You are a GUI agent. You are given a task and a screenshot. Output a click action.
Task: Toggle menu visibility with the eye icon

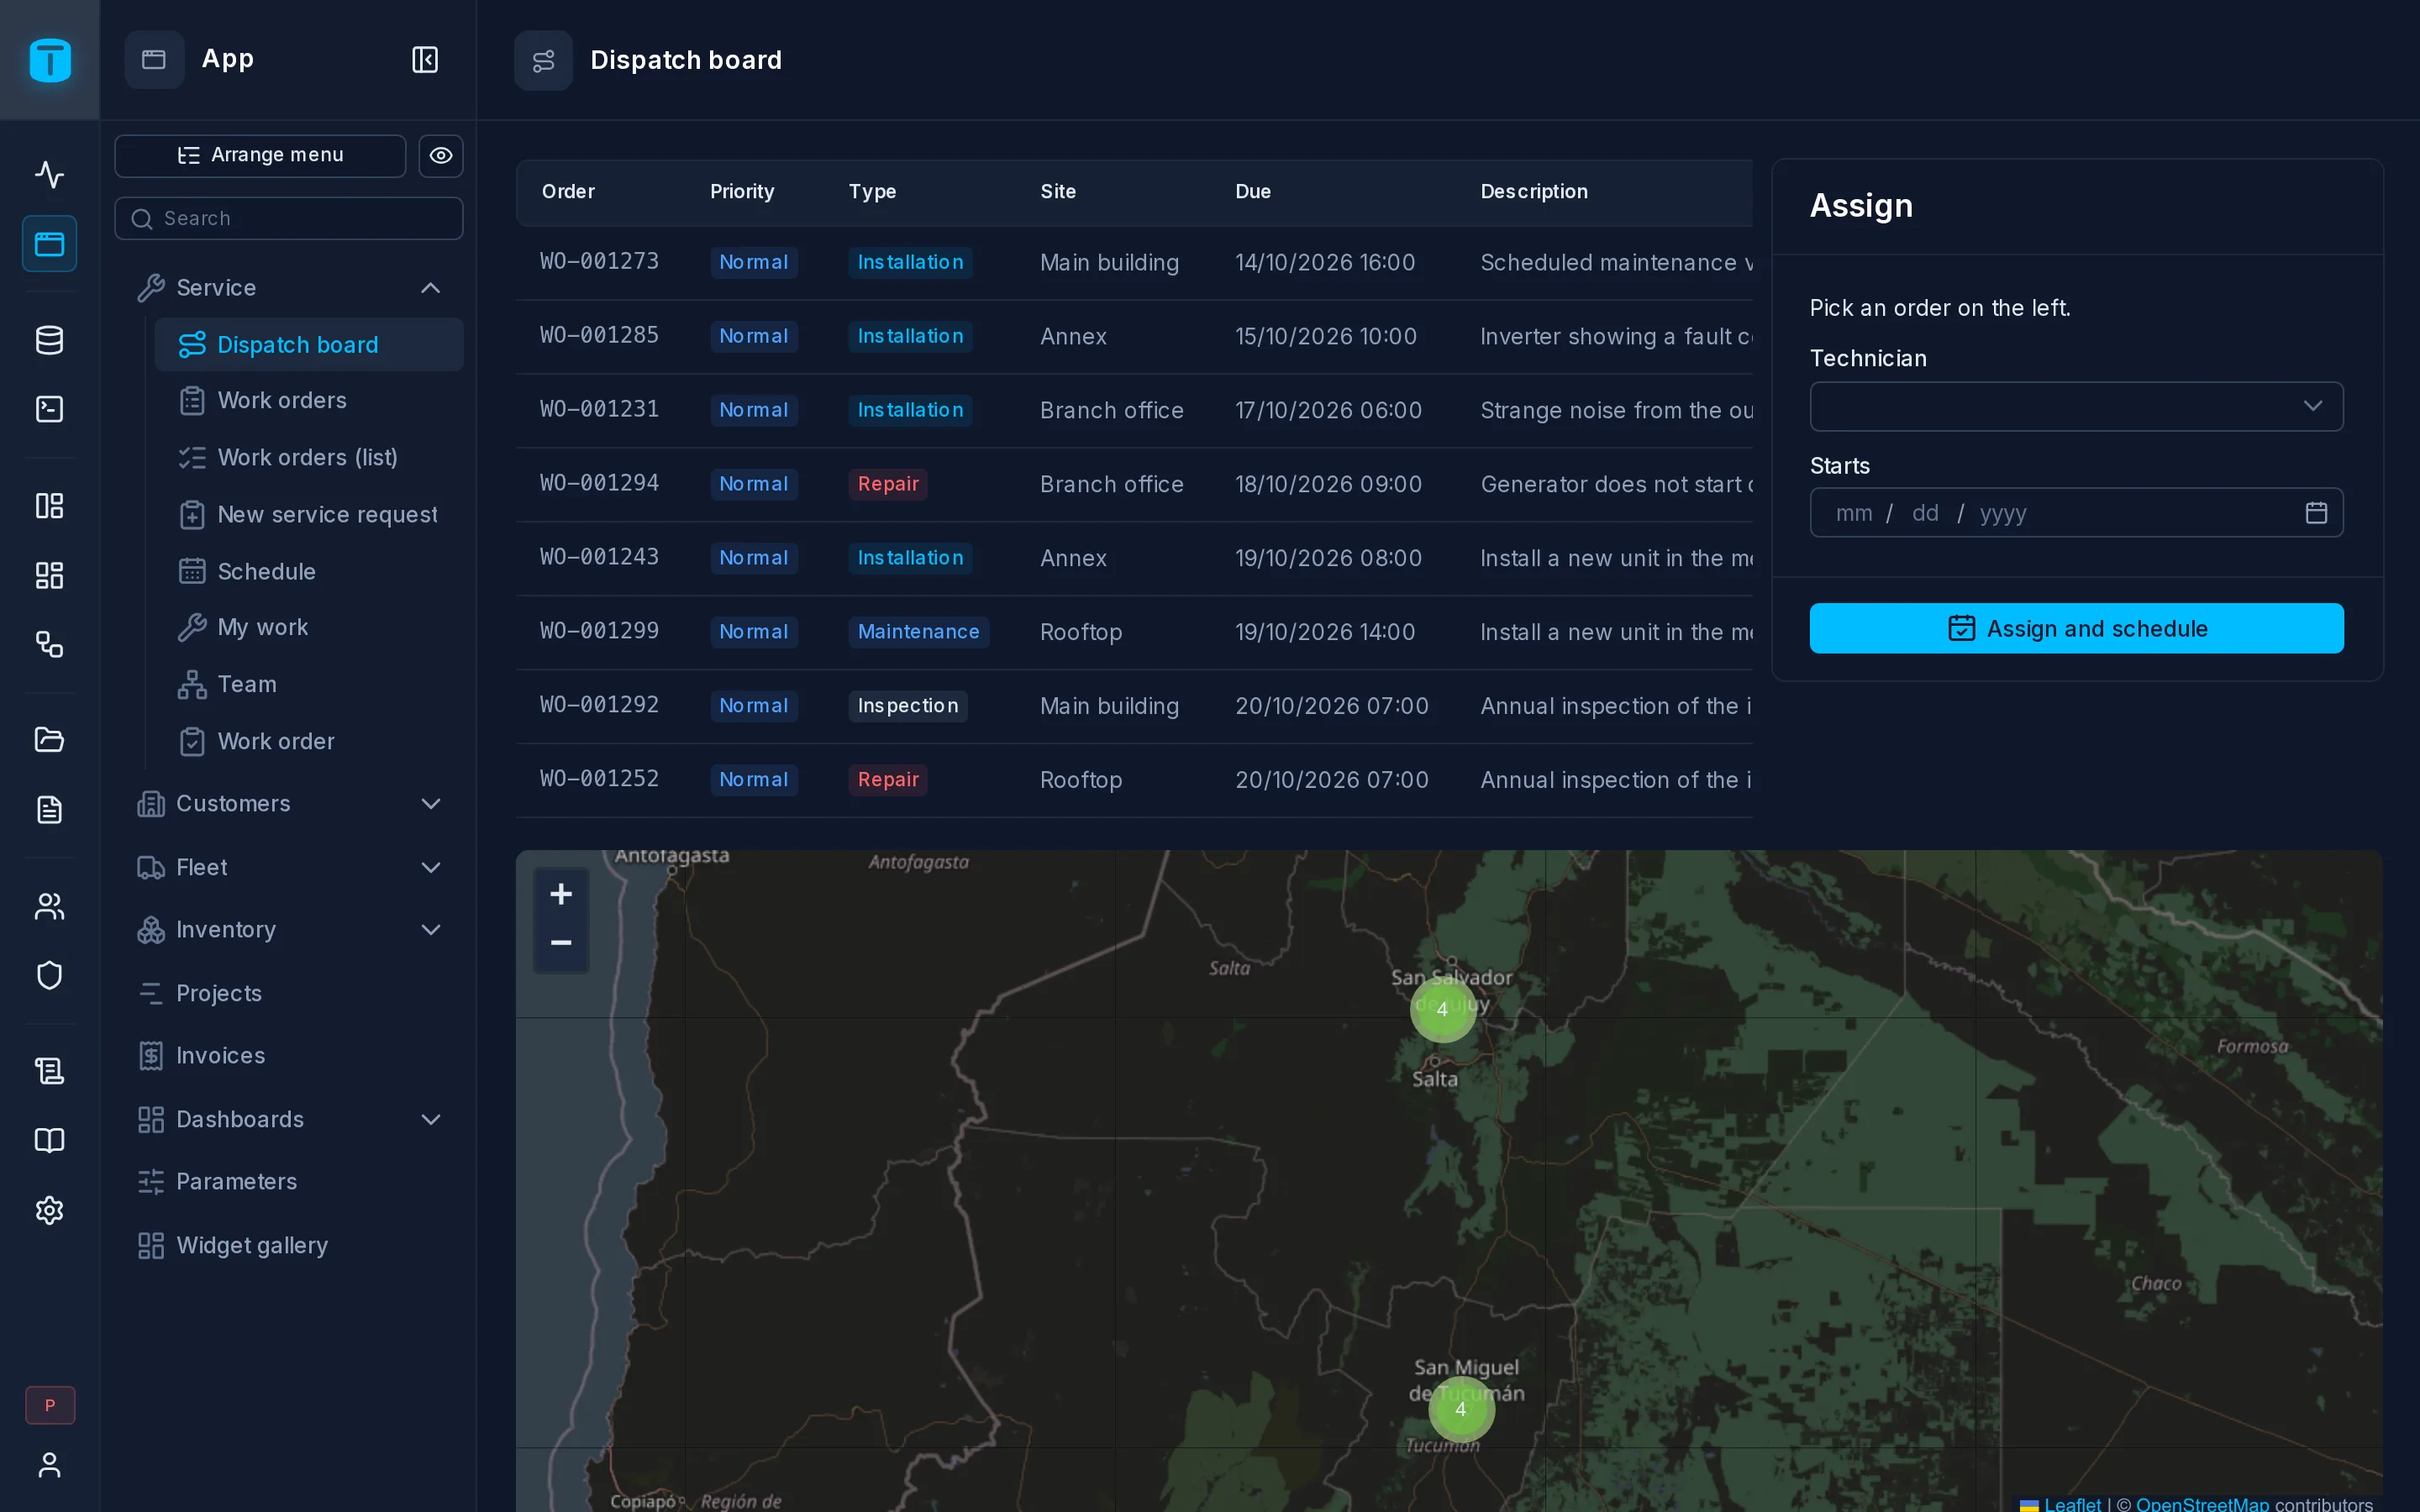pos(441,155)
